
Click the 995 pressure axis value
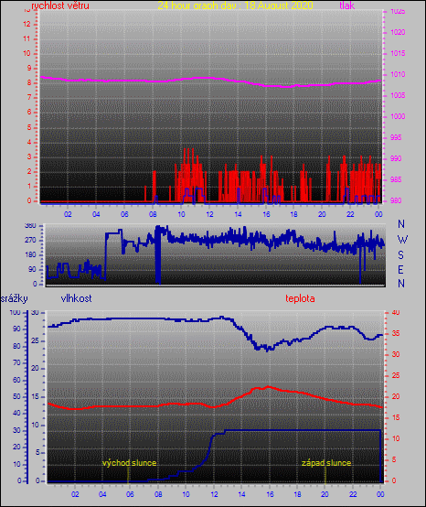396,137
